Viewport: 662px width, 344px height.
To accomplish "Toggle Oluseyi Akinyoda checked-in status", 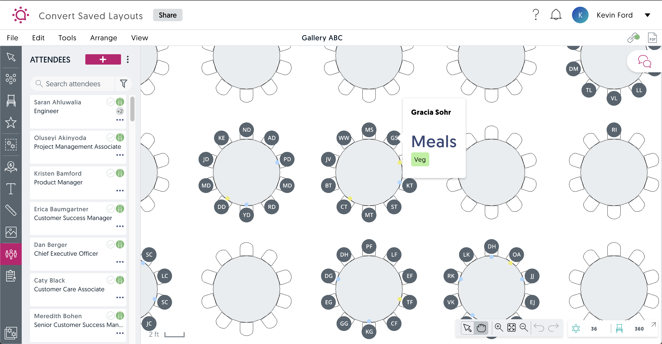I will (110, 137).
